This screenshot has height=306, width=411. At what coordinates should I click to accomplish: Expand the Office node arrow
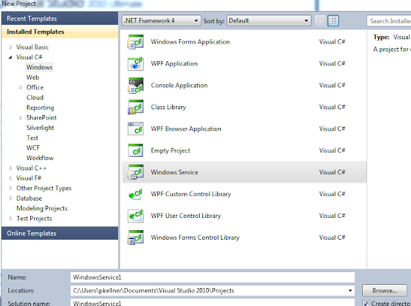pos(21,87)
